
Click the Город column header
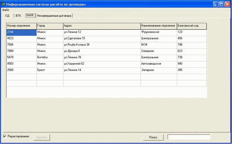click(50, 26)
